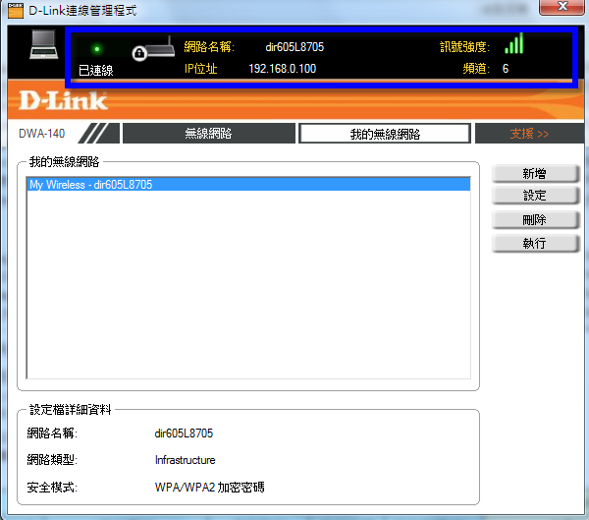Click the WPA/WPA2 加密密碼 security value
This screenshot has width=589, height=520.
coord(210,488)
